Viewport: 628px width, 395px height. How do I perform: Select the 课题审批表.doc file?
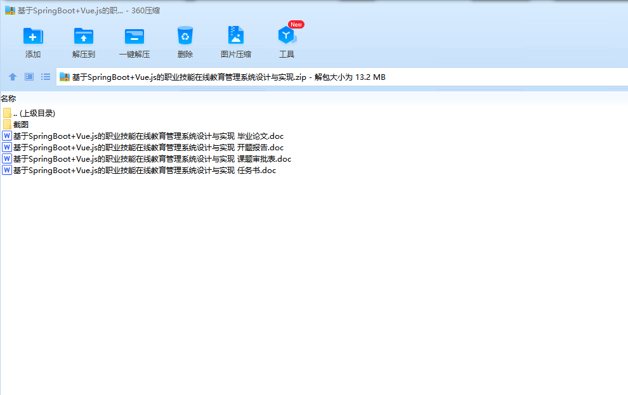click(147, 159)
